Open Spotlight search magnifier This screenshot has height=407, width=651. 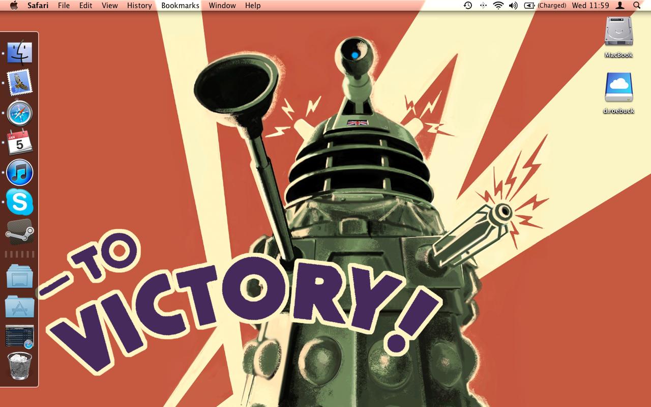[x=637, y=5]
